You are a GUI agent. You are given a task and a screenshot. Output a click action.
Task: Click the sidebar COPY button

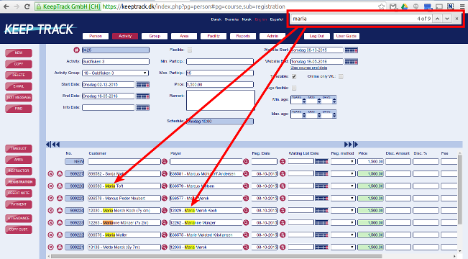click(x=19, y=64)
